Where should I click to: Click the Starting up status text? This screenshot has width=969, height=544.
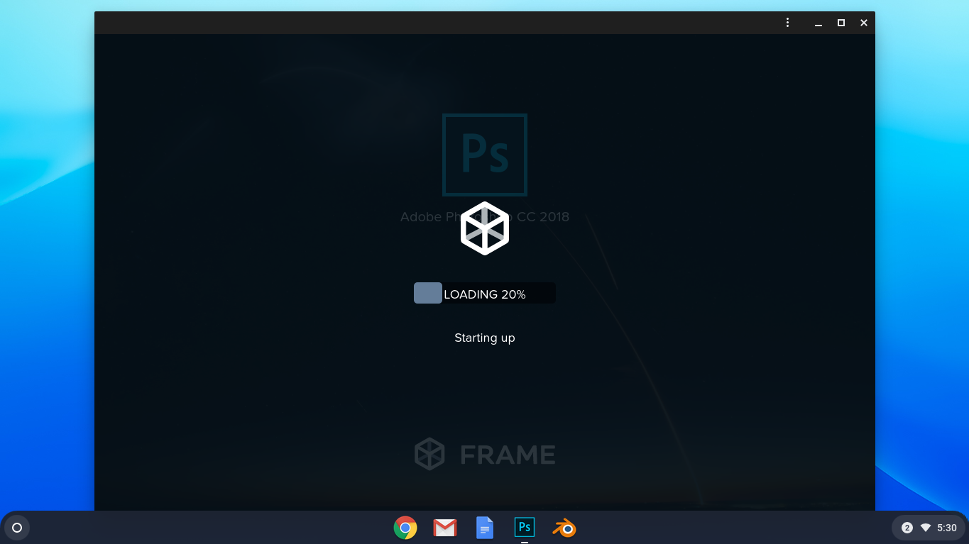[485, 338]
